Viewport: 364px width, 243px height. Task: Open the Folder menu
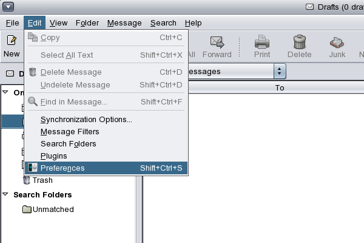pos(87,23)
